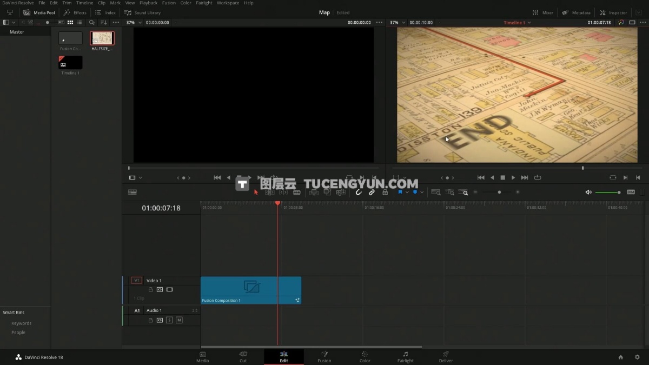649x365 pixels.
Task: Go to last frame in timeline viewer
Action: 525,177
